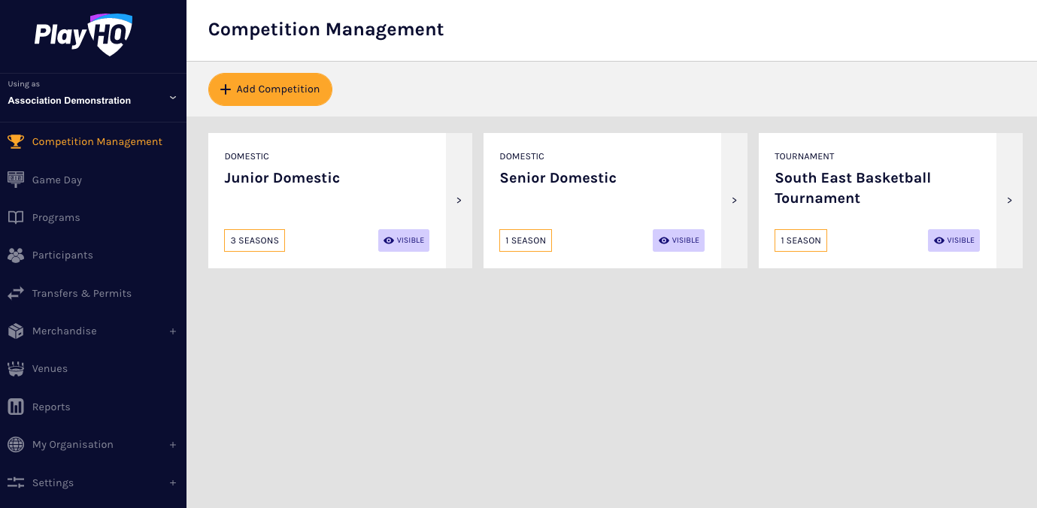1037x508 pixels.
Task: Open the Venues stadium icon
Action: (16, 369)
